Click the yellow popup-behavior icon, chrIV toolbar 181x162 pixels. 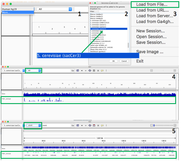point(102,126)
